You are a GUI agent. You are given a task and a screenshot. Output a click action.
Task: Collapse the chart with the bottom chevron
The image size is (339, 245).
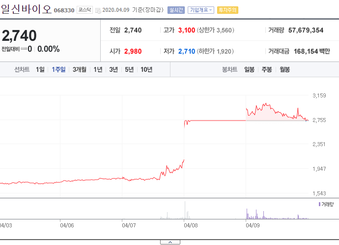click(170, 242)
